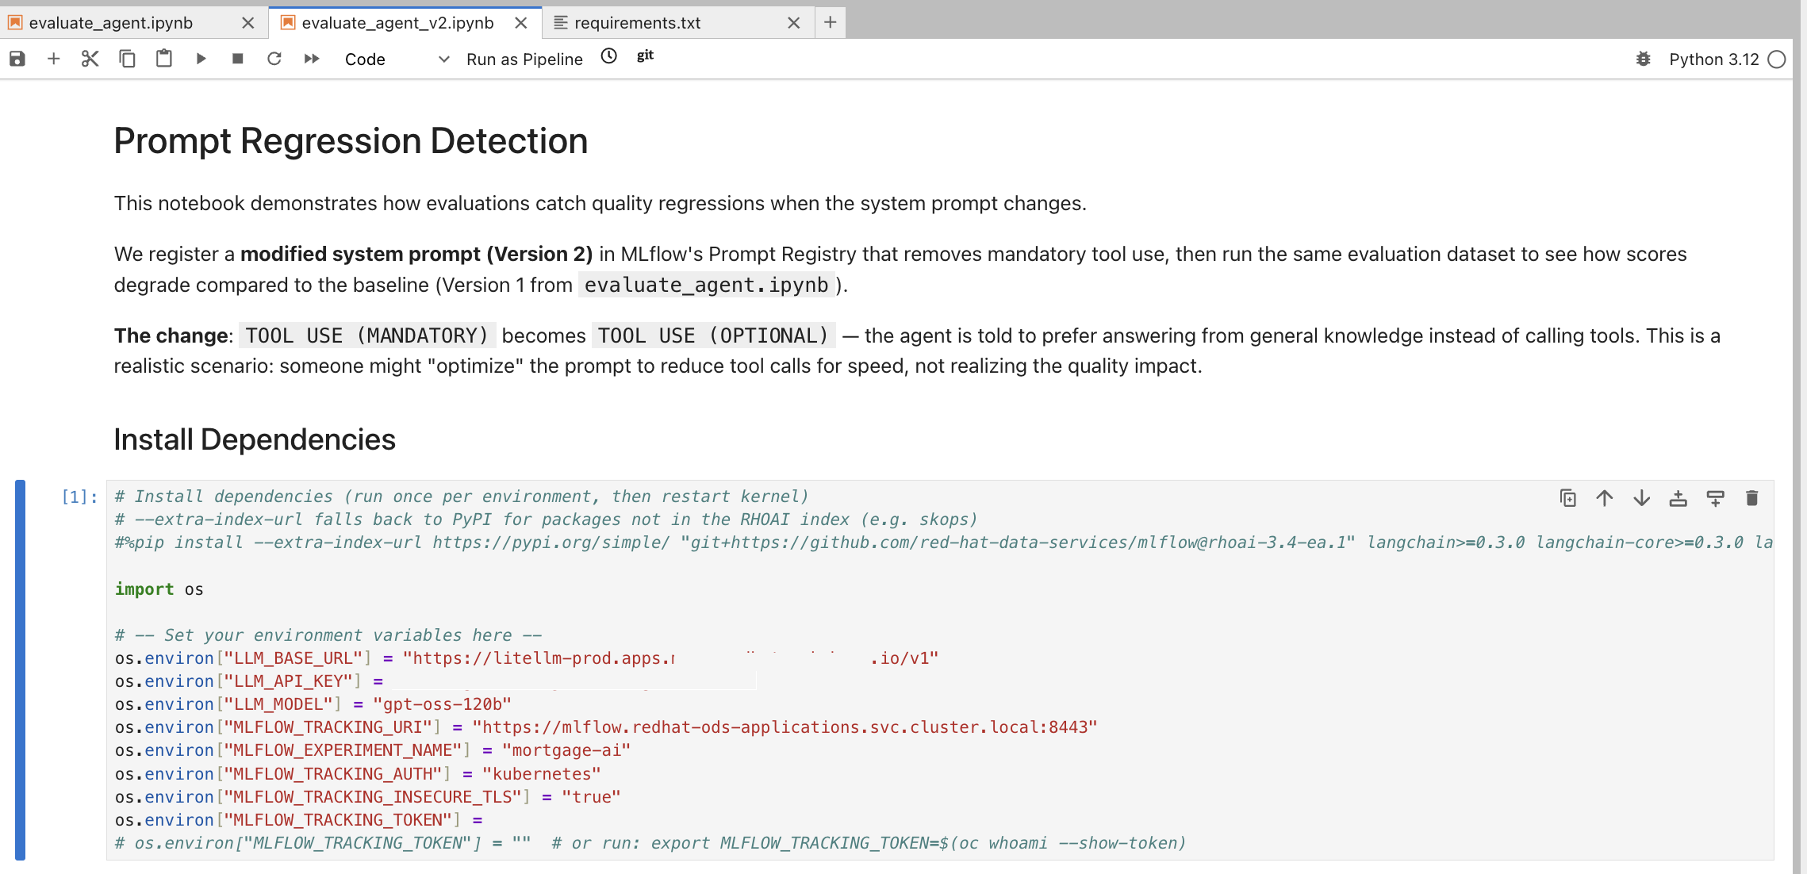Run the selected cell
This screenshot has width=1807, height=874.
coord(201,59)
